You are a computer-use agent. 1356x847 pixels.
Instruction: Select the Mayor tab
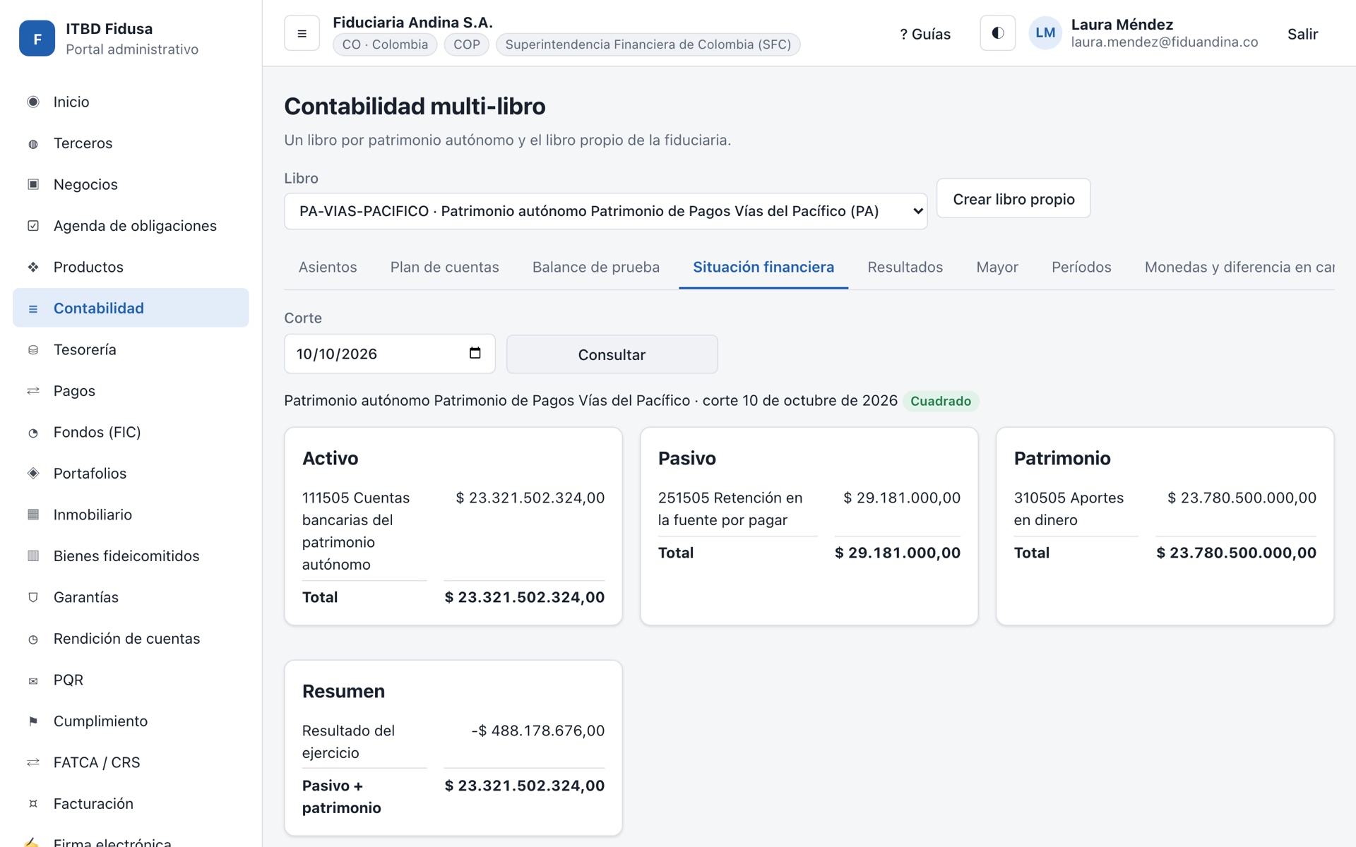coord(997,267)
